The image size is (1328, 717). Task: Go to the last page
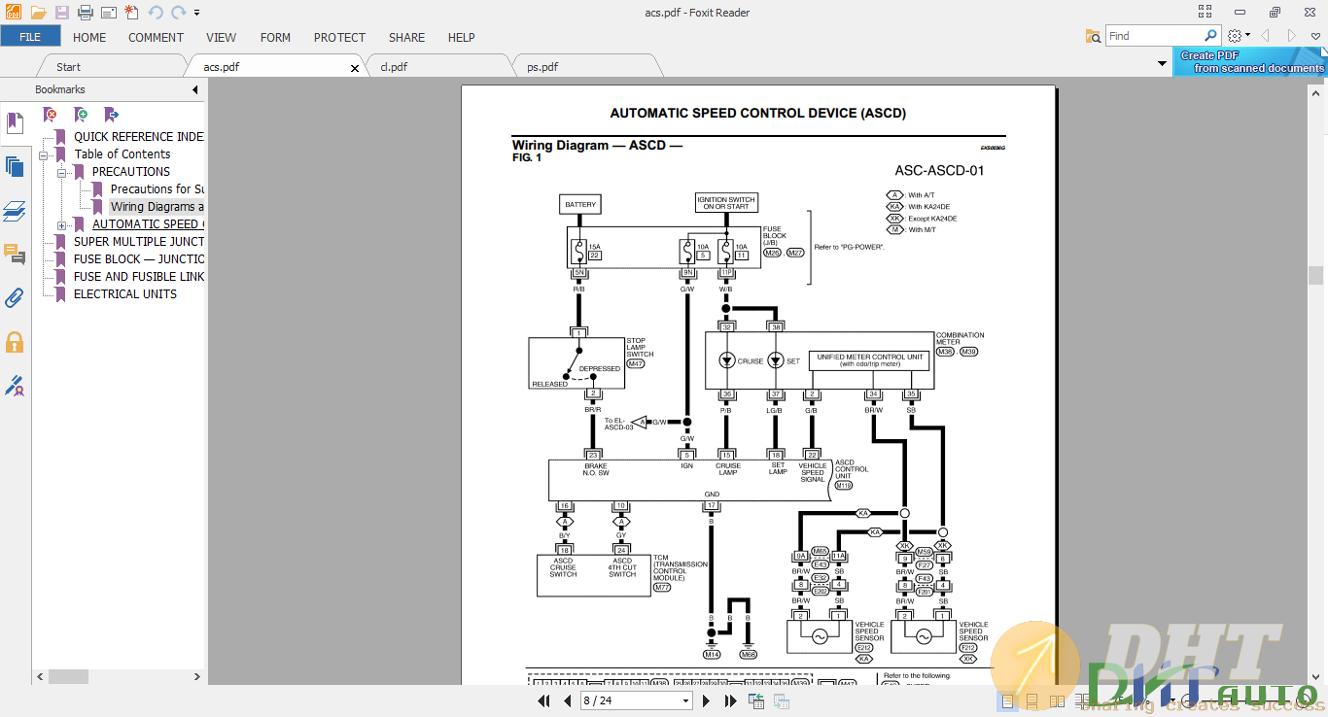[730, 700]
